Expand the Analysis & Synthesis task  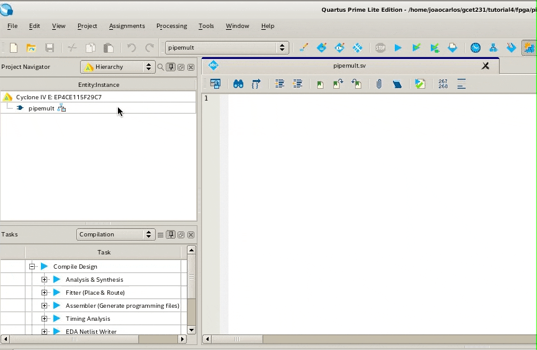point(44,279)
